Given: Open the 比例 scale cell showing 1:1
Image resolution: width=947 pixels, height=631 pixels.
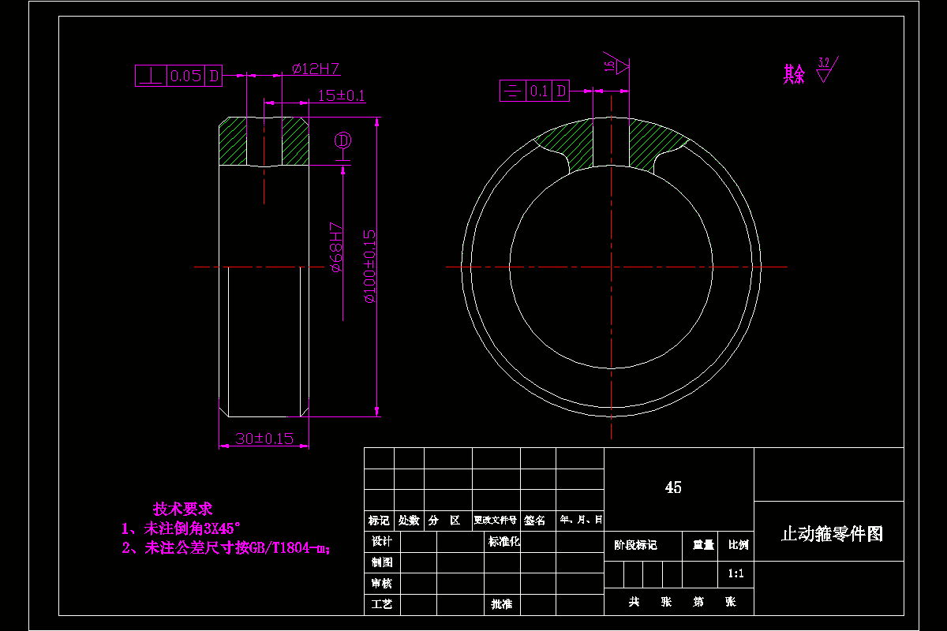Looking at the screenshot, I should [736, 573].
